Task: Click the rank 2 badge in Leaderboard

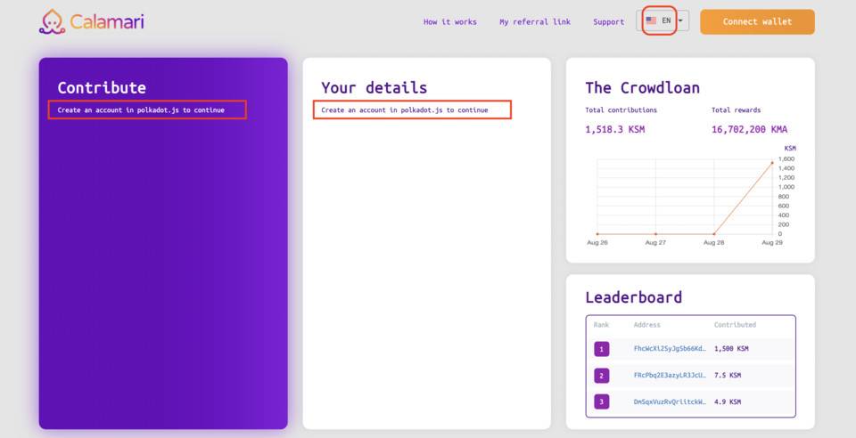Action: click(602, 376)
